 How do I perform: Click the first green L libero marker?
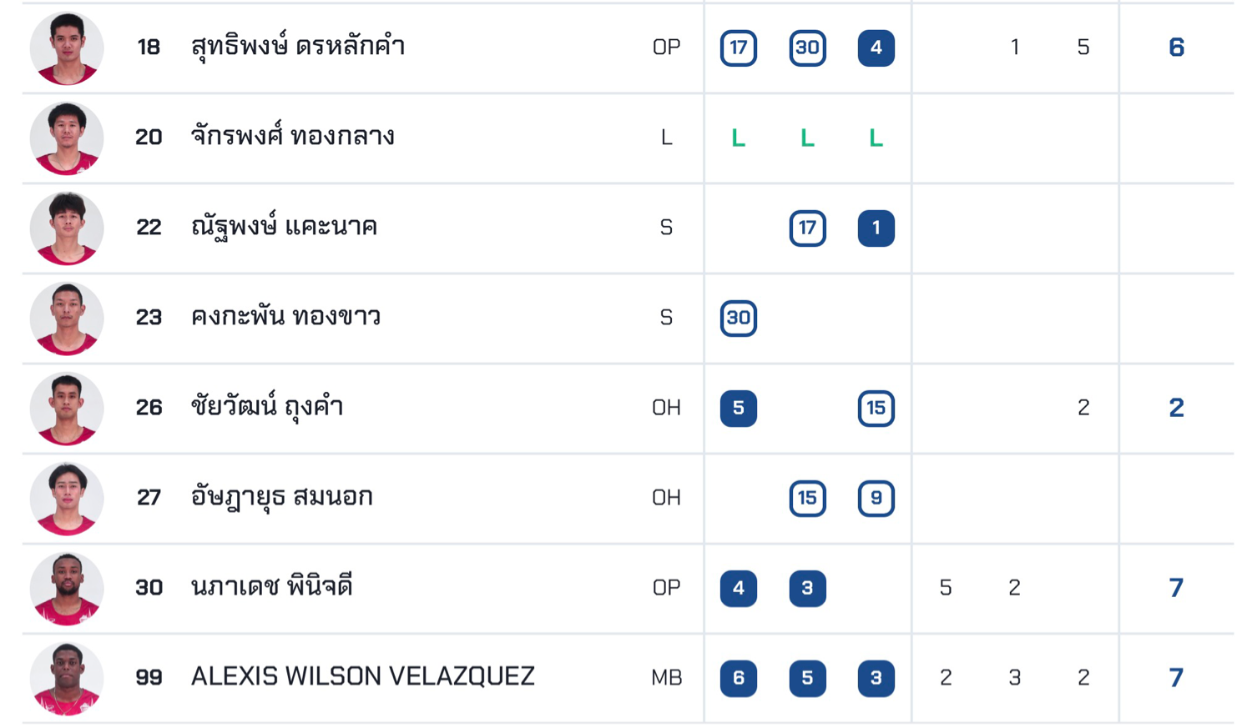pyautogui.click(x=739, y=138)
